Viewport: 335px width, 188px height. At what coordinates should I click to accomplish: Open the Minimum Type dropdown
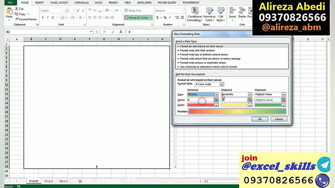pos(216,94)
